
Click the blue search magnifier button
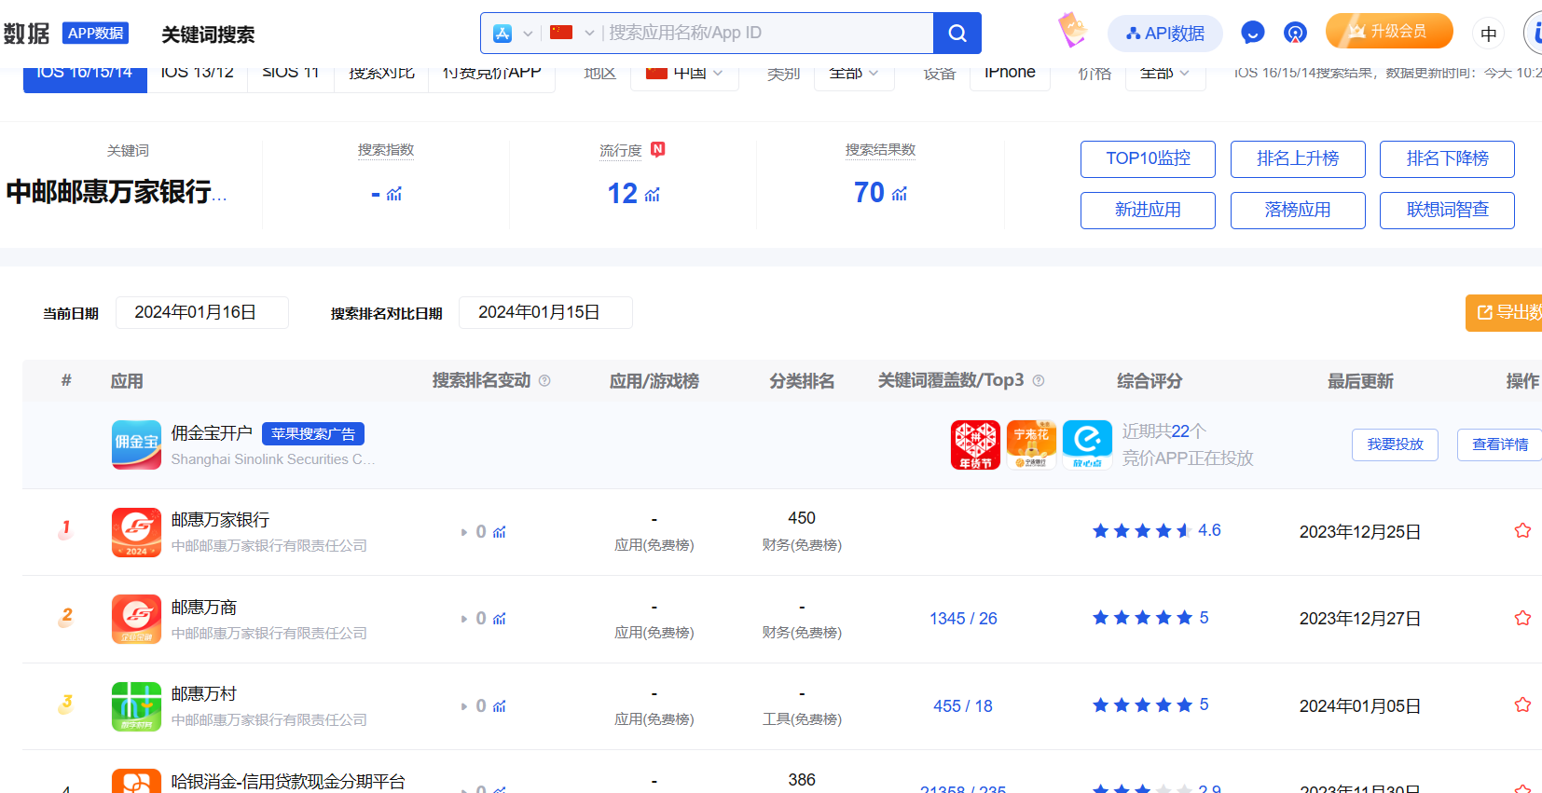coord(957,34)
